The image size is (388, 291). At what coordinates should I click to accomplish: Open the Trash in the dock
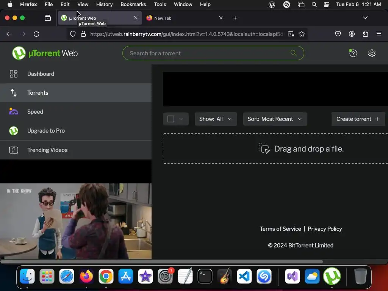(361, 276)
